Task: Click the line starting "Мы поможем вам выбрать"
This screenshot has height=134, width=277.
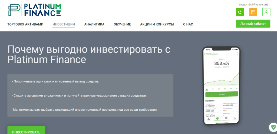Action: point(85,110)
